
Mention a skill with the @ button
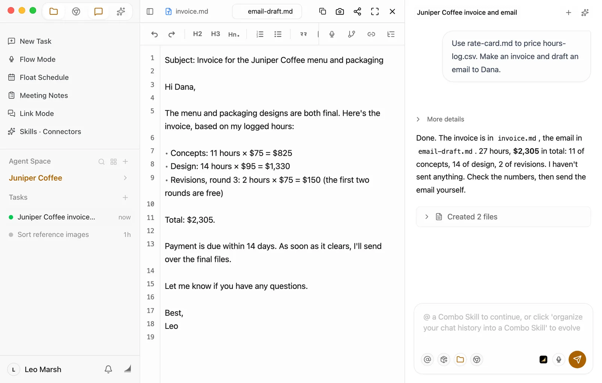coord(427,360)
